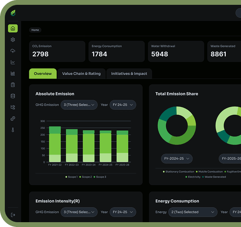Click the logout icon at sidebar bottom

(13, 215)
